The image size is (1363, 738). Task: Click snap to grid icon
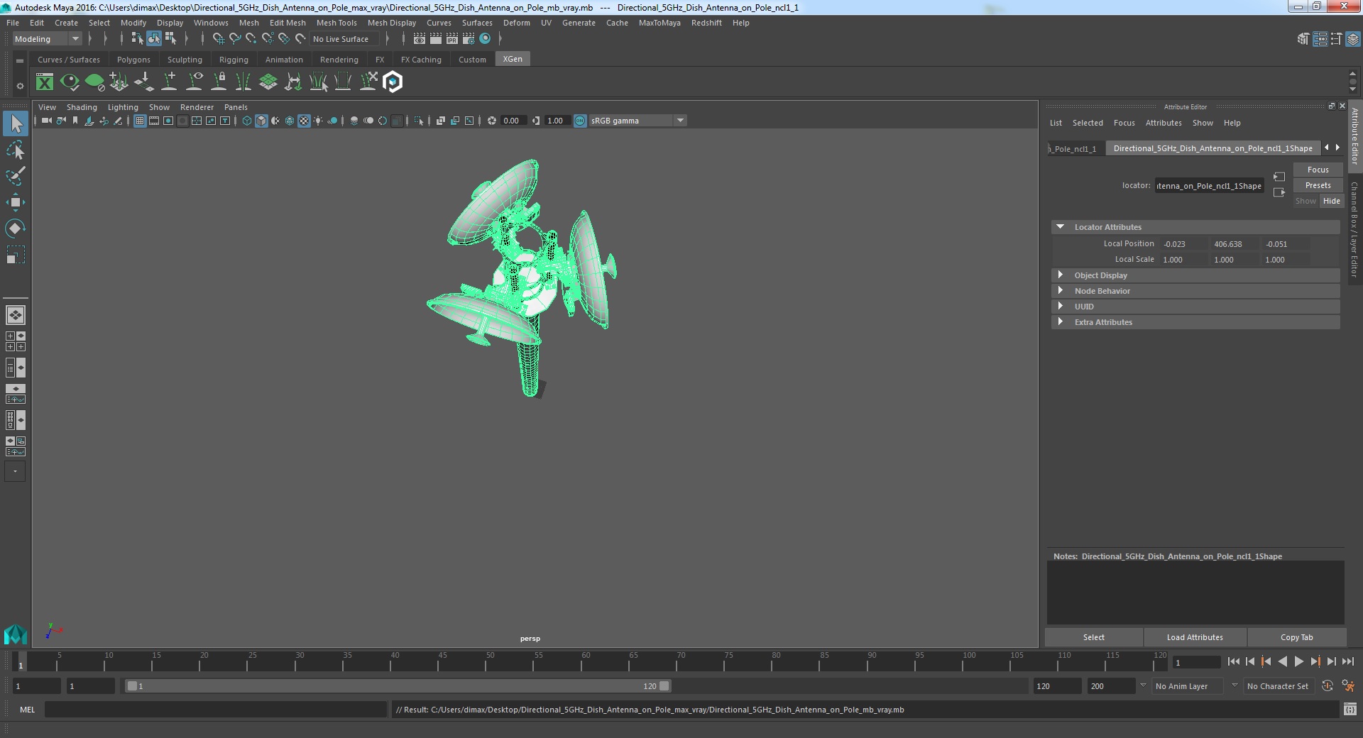coord(218,39)
